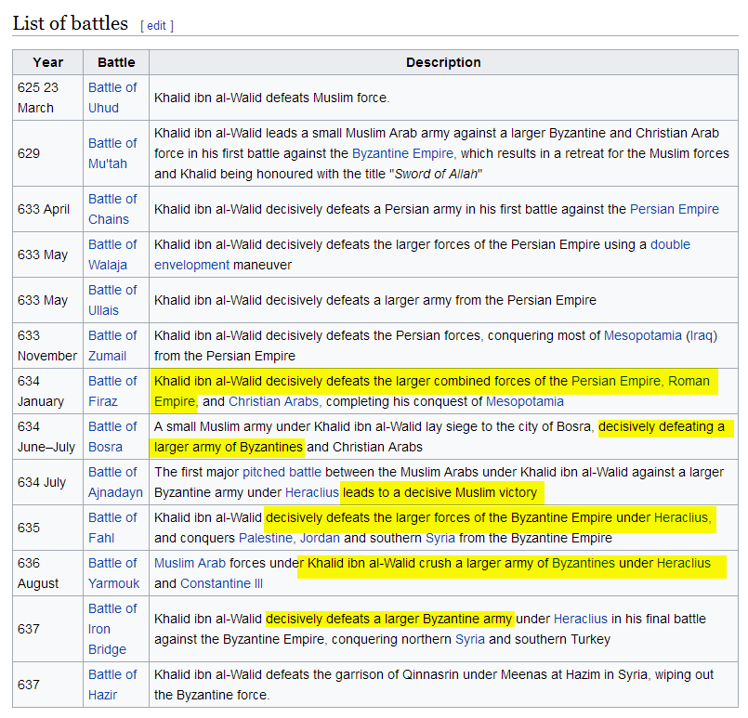
Task: Click the '634 June–July' year cell
Action: pyautogui.click(x=47, y=437)
